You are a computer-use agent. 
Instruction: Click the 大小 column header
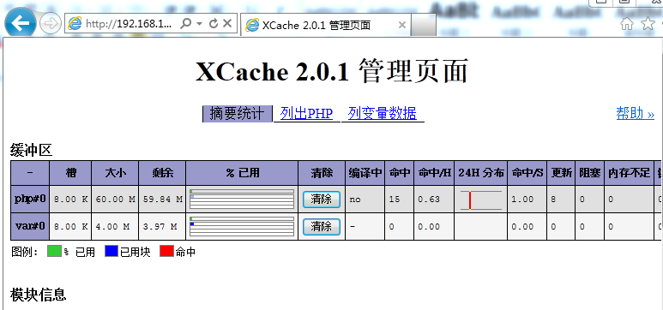[x=115, y=173]
